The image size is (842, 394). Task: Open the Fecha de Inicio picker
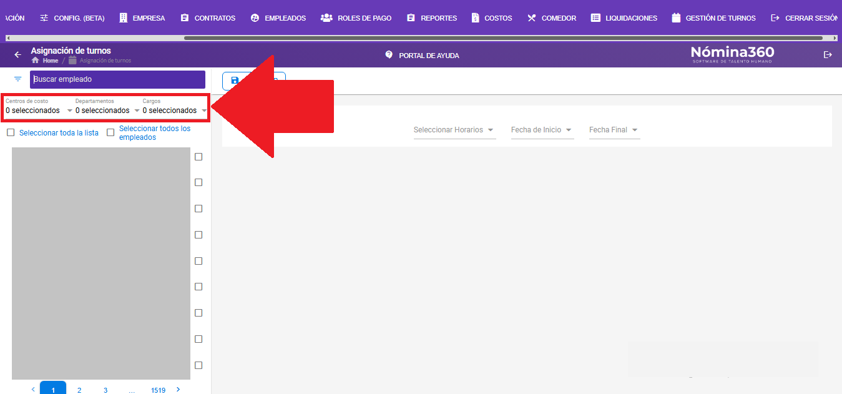click(542, 130)
